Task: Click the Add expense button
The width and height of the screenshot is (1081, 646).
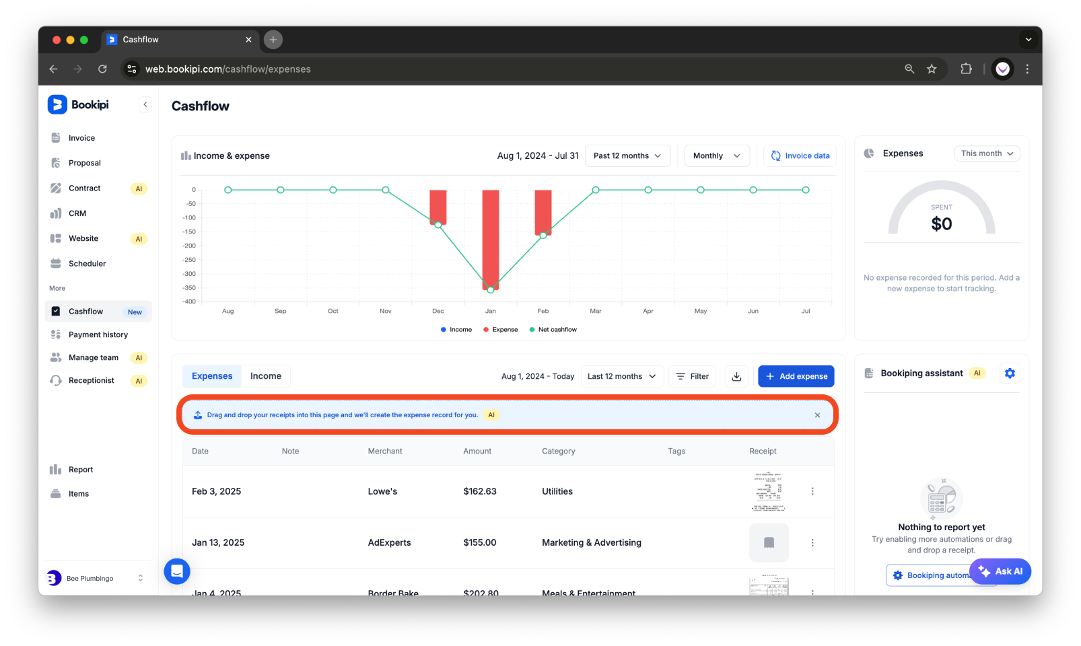Action: (x=796, y=376)
